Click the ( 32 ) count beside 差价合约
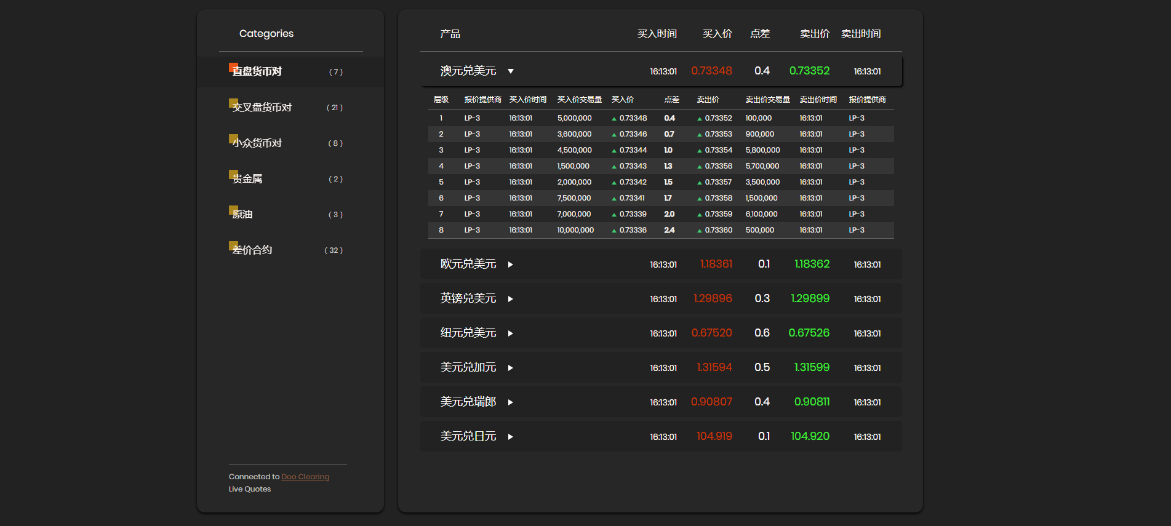The width and height of the screenshot is (1171, 526). click(334, 250)
